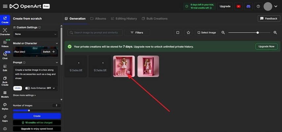This screenshot has width=282, height=132.
Task: Open Edit in the sidebar
Action: pos(5,68)
